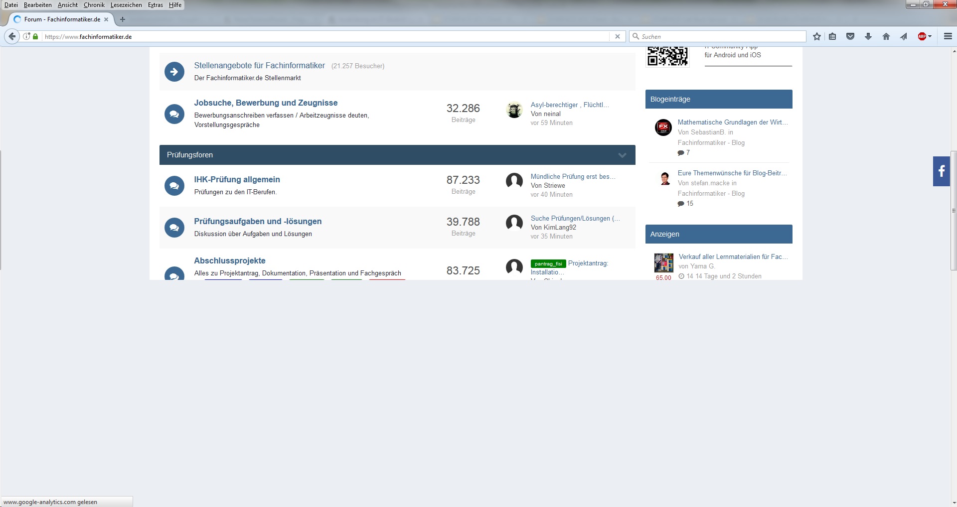Click stefan.macke blog avatar
Image resolution: width=957 pixels, height=507 pixels.
point(665,178)
